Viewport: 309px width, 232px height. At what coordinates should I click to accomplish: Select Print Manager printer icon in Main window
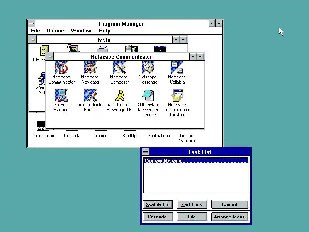coord(102,48)
